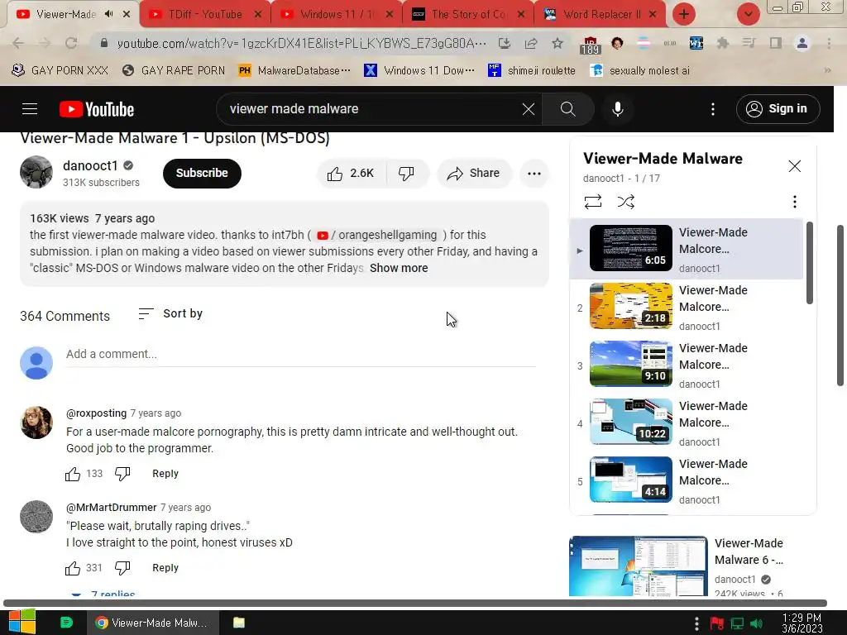
Task: Open danooct1 channel name link
Action: tap(90, 165)
